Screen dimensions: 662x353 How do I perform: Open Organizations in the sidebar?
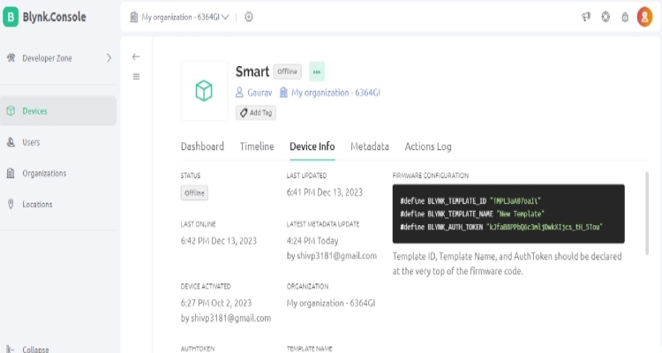(x=58, y=173)
